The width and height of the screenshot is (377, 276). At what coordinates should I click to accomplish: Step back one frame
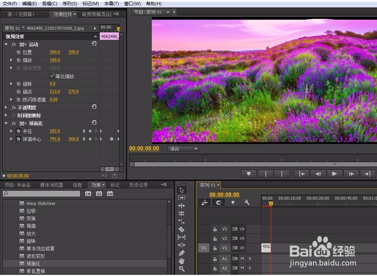pyautogui.click(x=318, y=174)
